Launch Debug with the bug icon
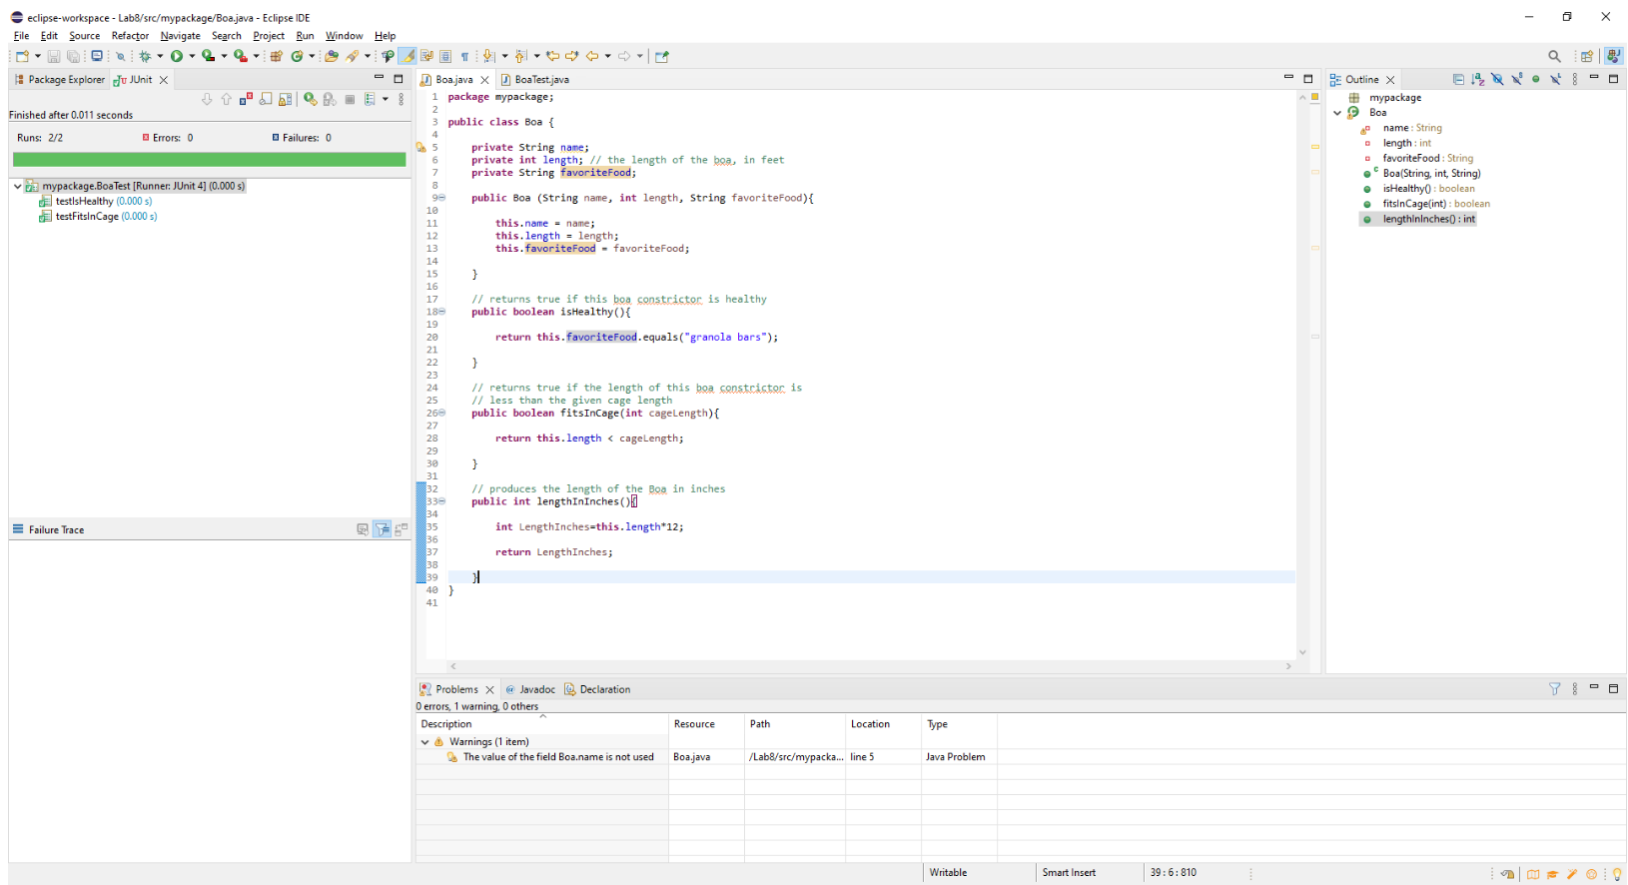The height and width of the screenshot is (885, 1628). (145, 56)
